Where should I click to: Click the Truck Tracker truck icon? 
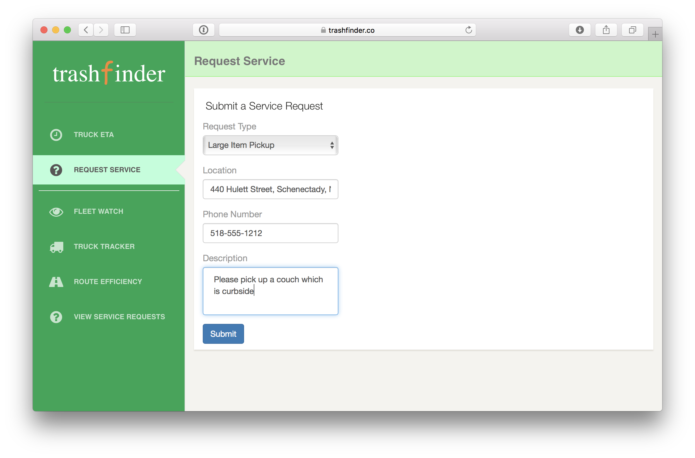pyautogui.click(x=56, y=247)
